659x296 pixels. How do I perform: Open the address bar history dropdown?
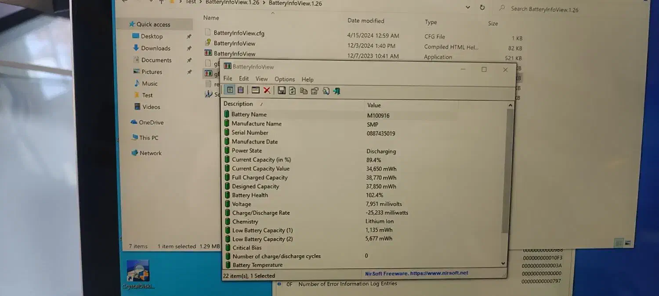point(467,7)
